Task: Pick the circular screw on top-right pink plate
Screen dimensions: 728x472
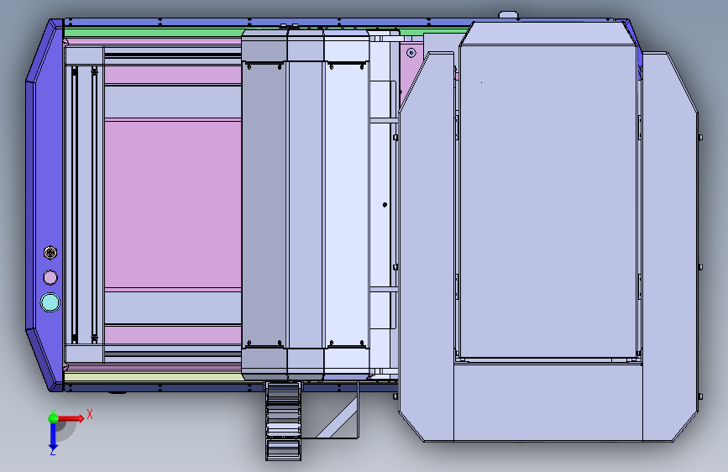Action: coord(411,53)
